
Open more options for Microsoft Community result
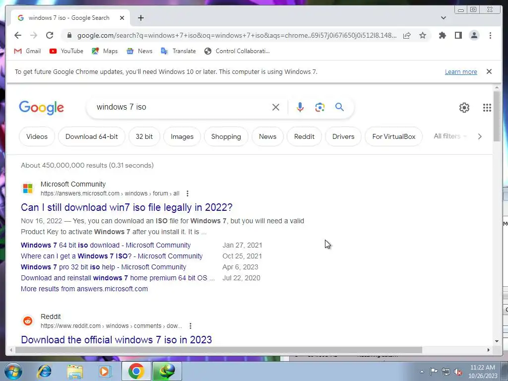click(x=187, y=193)
